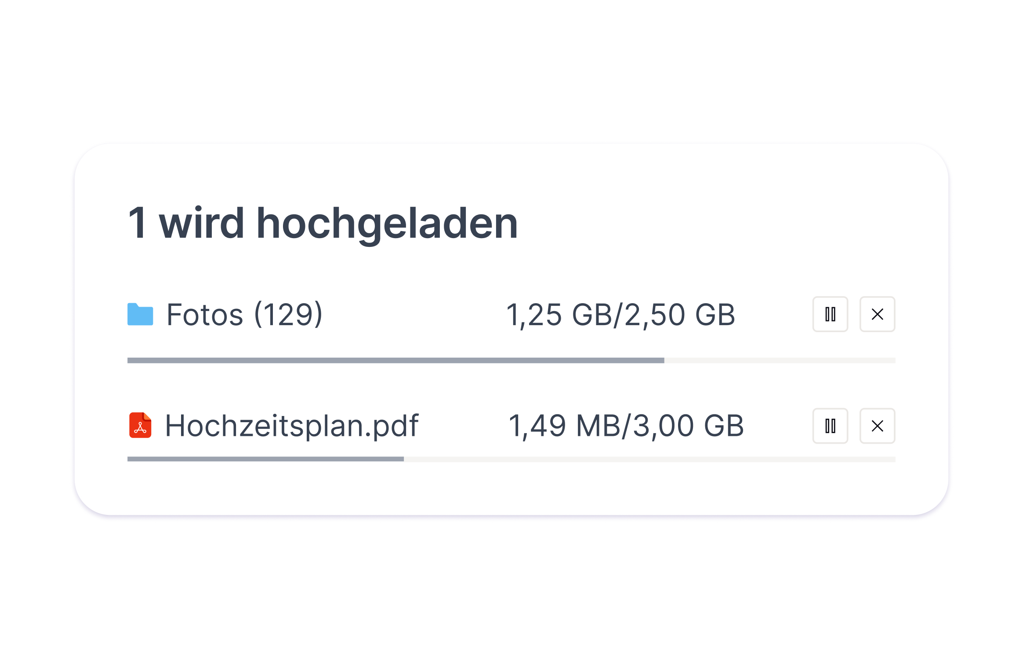Click the word "wird" in heading
This screenshot has width=1023, height=659.
[x=201, y=223]
